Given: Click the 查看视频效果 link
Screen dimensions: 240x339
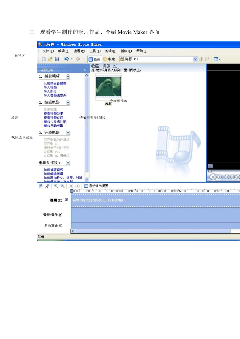Looking at the screenshot, I should pyautogui.click(x=54, y=114).
